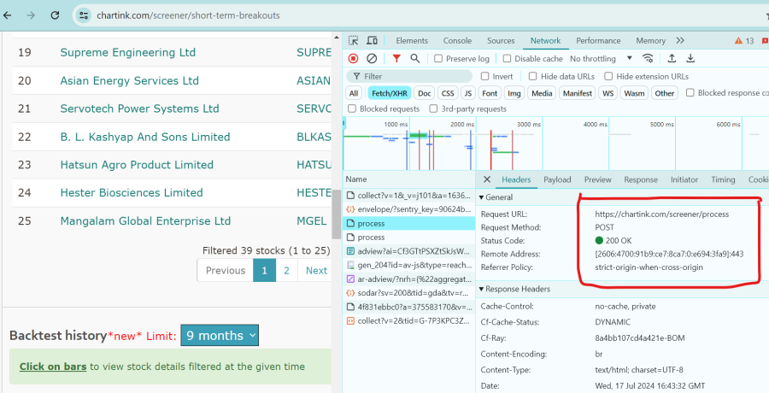Filter requests by WS
Image resolution: width=769 pixels, height=393 pixels.
point(608,93)
